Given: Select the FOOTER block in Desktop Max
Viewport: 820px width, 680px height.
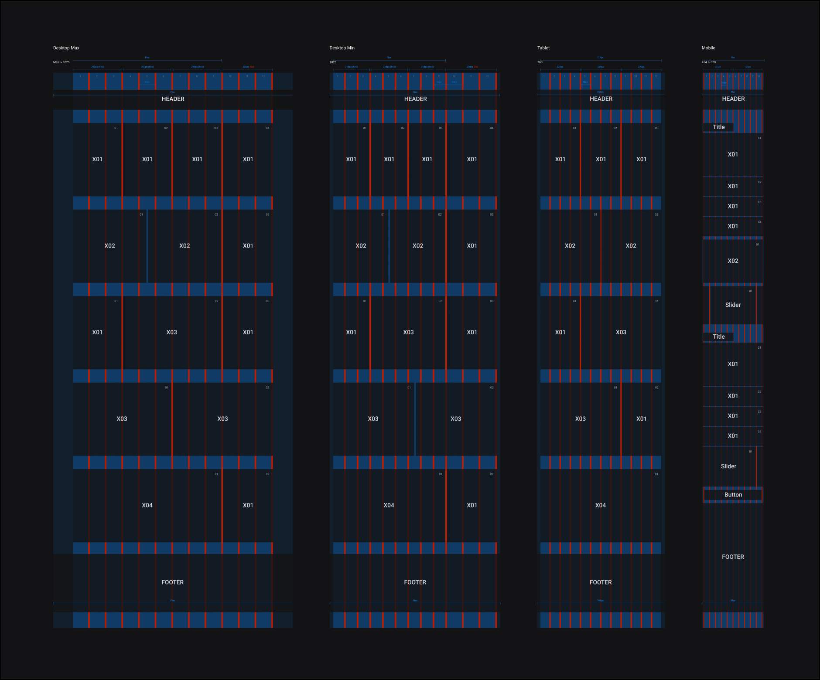Looking at the screenshot, I should click(x=173, y=582).
